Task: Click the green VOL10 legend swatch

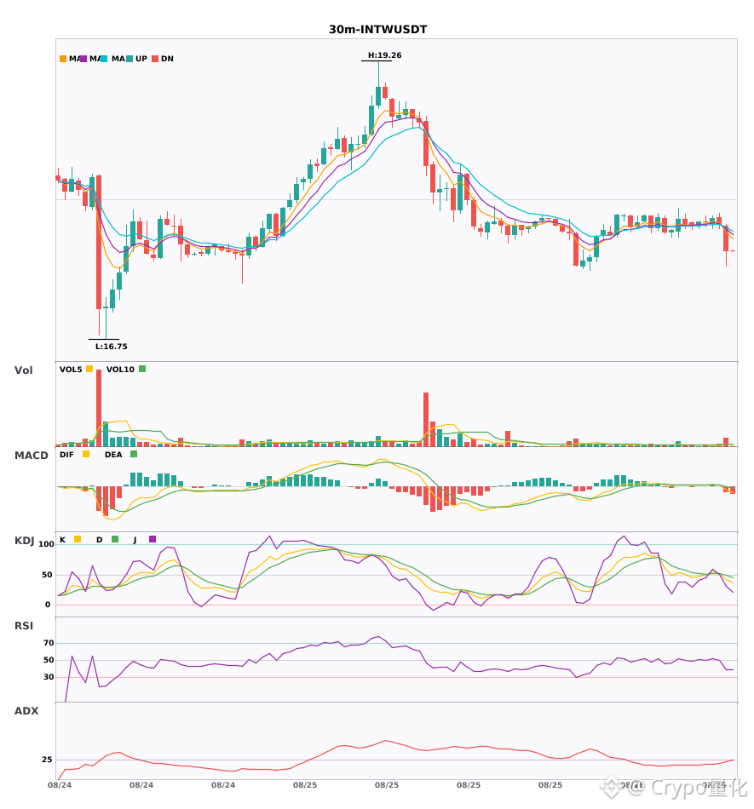Action: point(142,369)
